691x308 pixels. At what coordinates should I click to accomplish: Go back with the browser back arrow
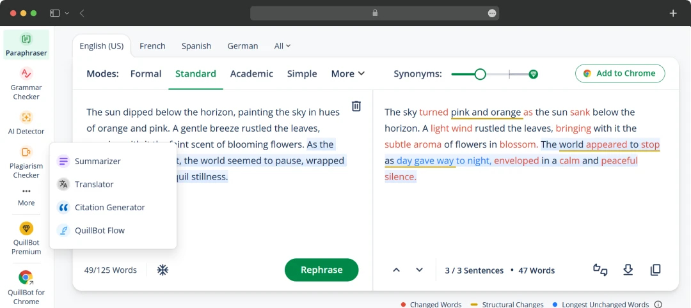tap(82, 13)
